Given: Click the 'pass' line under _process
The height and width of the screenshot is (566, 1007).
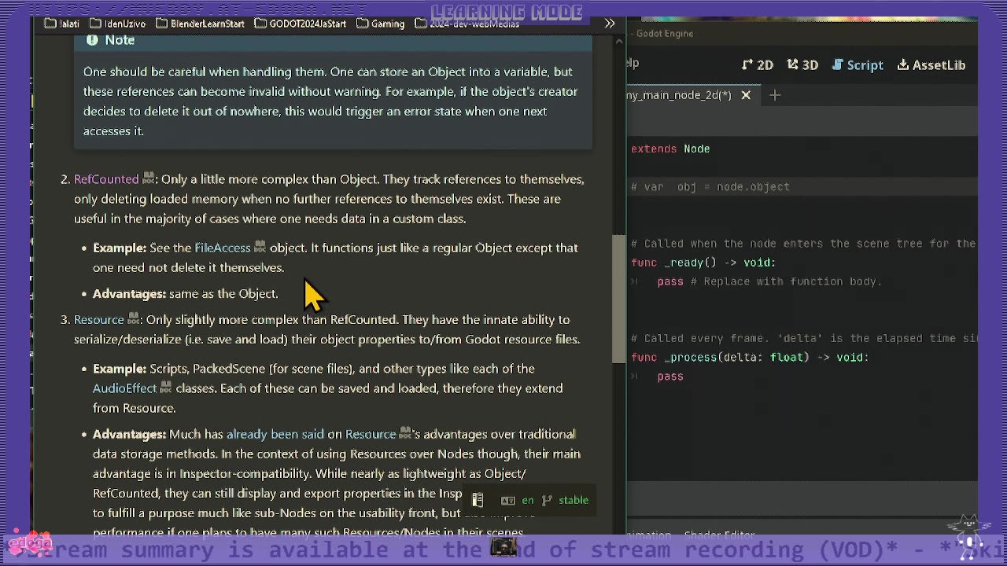Looking at the screenshot, I should coord(670,376).
